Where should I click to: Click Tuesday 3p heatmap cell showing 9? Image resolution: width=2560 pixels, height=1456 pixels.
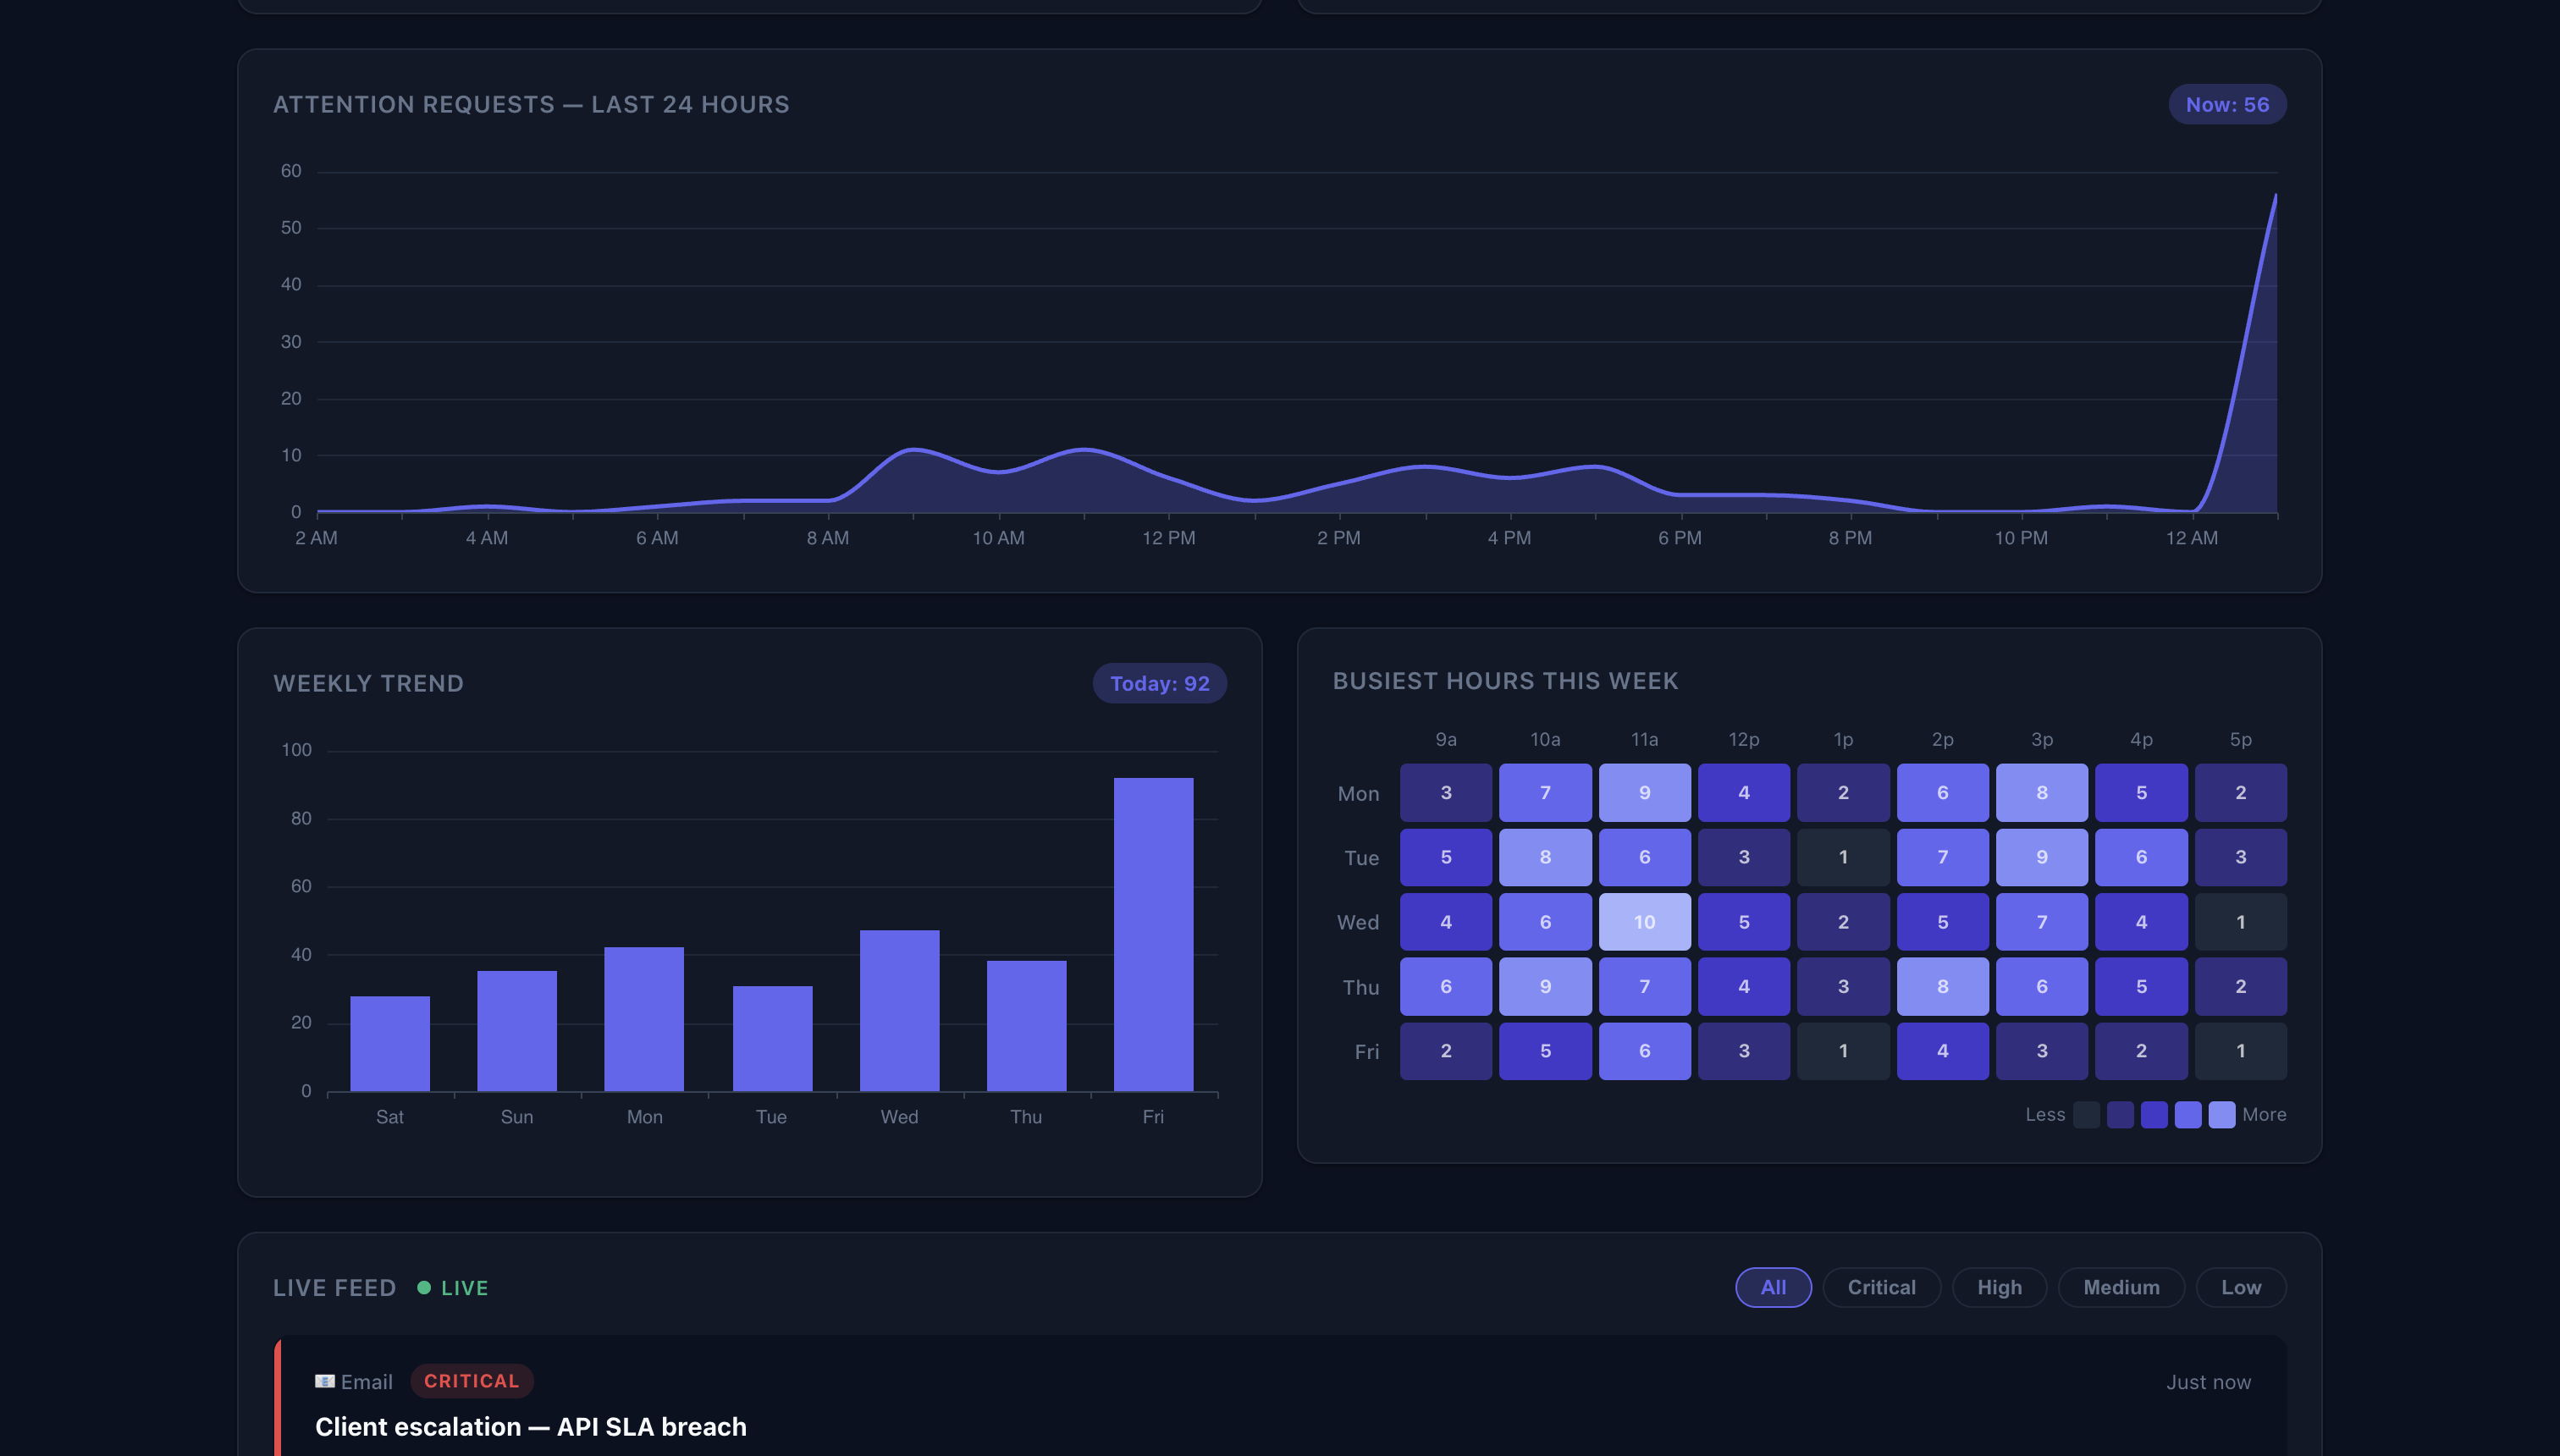tap(2041, 858)
